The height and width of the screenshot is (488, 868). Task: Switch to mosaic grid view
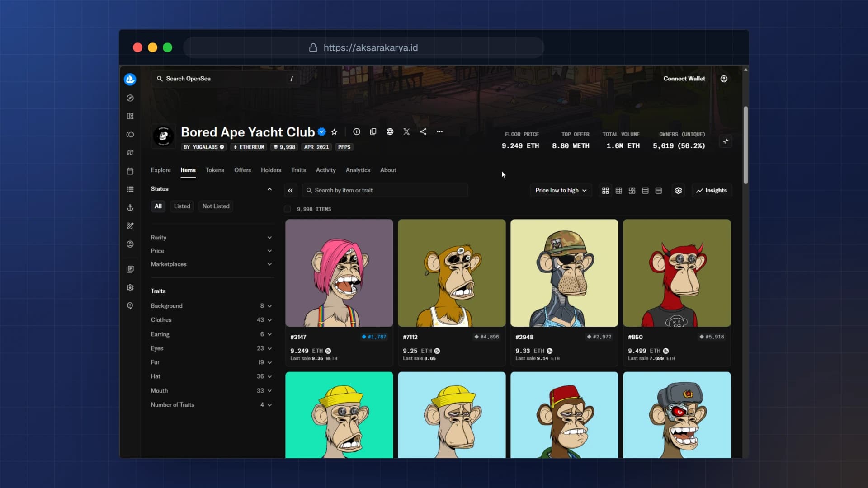[x=632, y=191]
